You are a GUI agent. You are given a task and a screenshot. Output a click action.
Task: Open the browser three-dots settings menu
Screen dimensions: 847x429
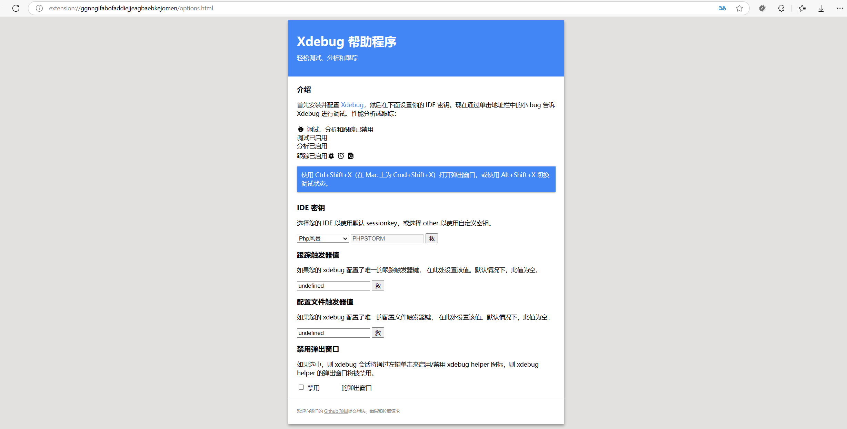[x=840, y=8]
